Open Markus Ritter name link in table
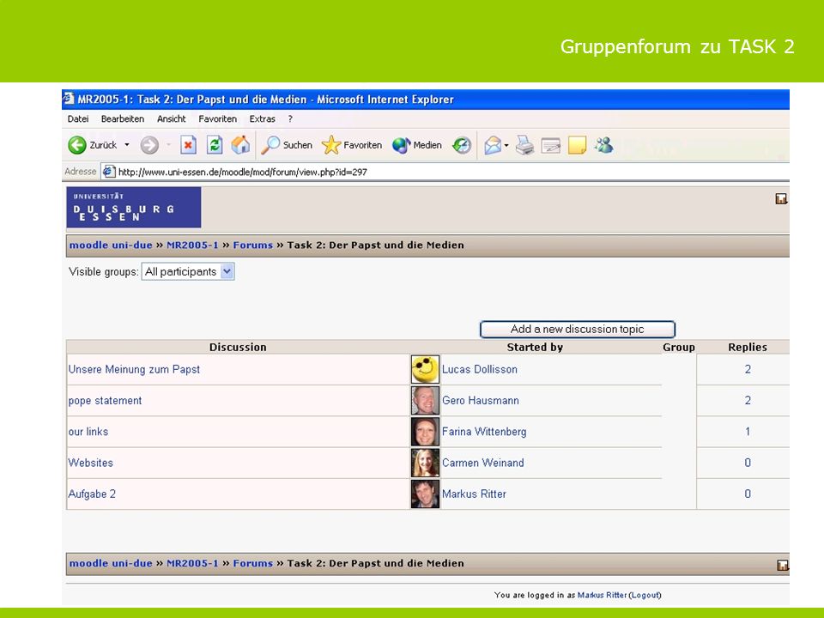Screen dimensions: 824x618 474,494
